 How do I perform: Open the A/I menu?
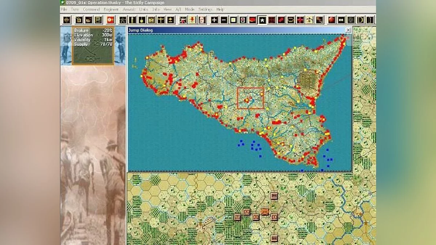pyautogui.click(x=178, y=9)
